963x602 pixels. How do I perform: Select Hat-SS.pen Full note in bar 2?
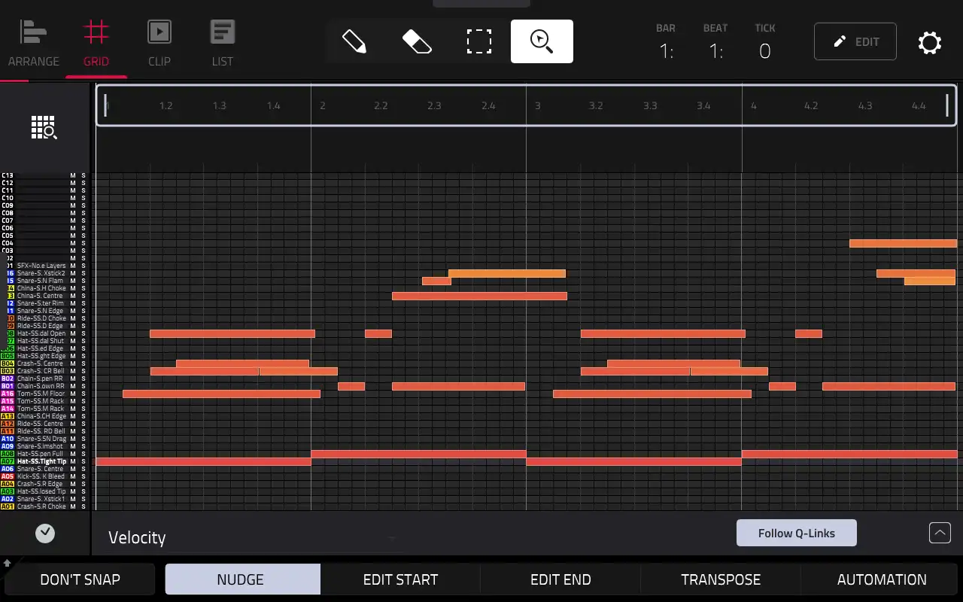pos(418,454)
